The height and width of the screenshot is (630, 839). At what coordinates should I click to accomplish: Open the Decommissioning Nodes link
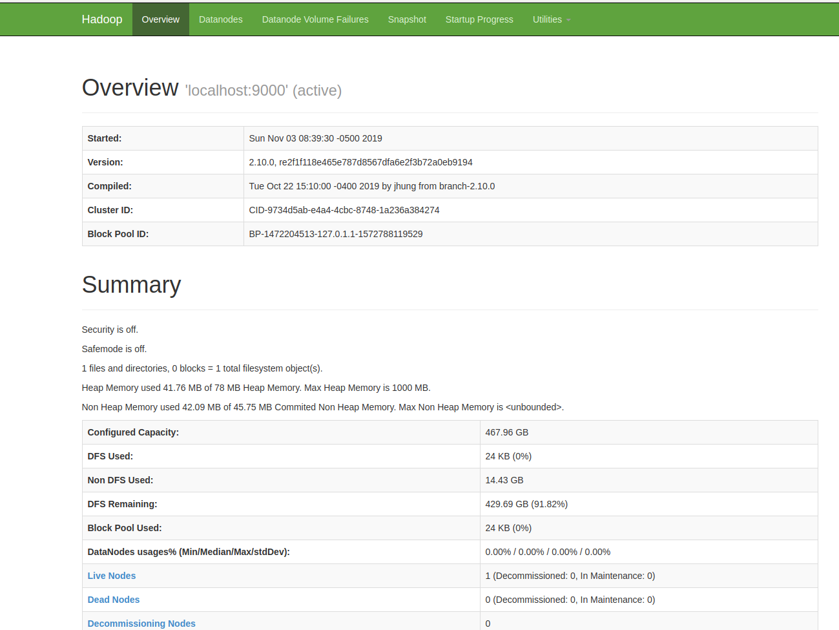pos(141,624)
